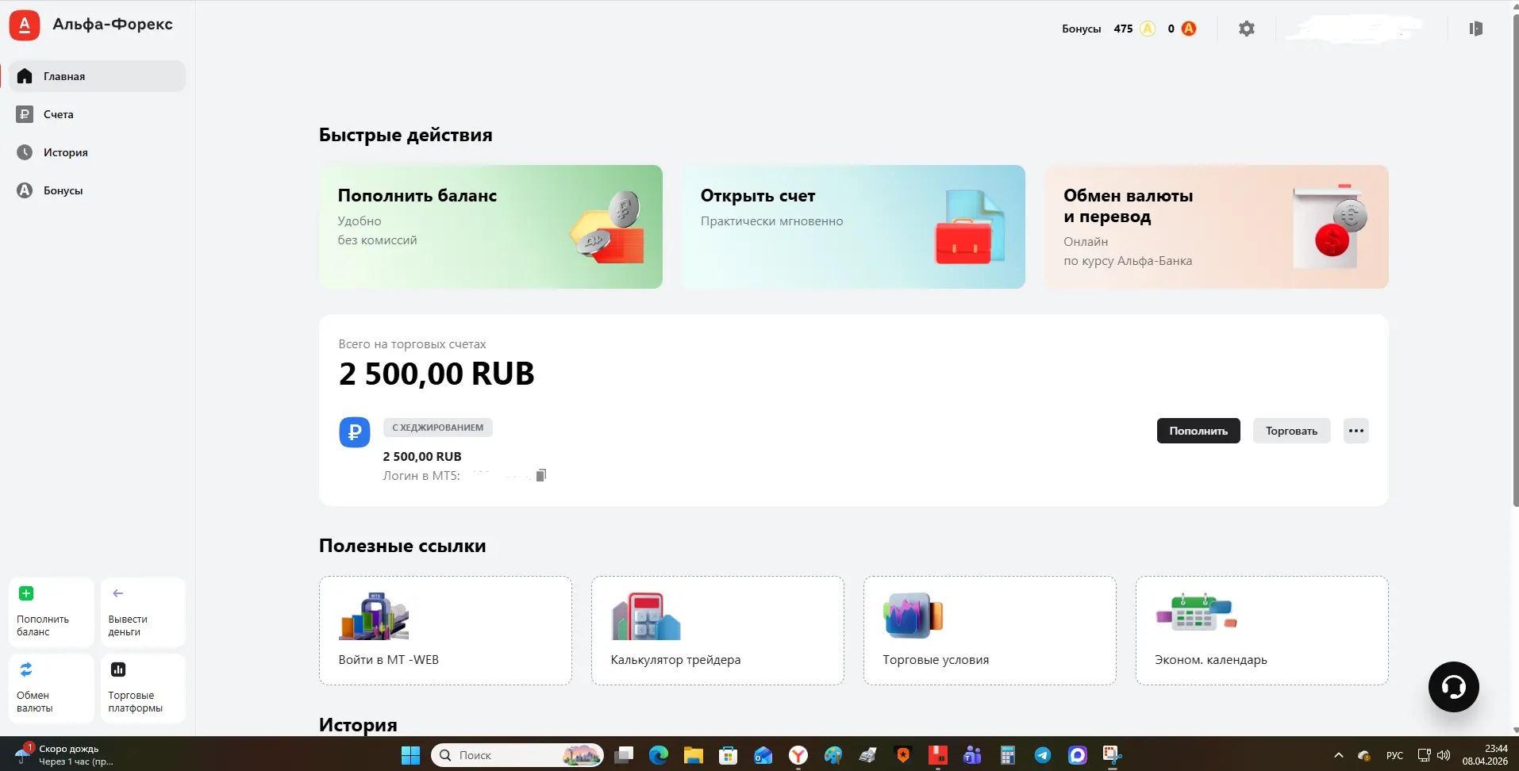Launch Microsoft Edge from the taskbar
Viewport: 1519px width, 771px height.
point(659,755)
